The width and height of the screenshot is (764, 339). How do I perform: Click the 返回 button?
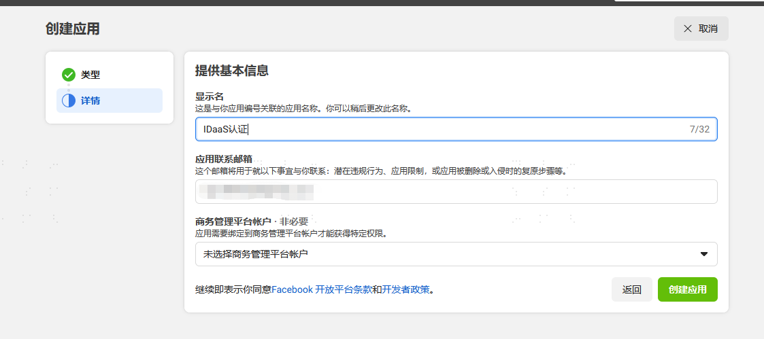click(x=631, y=289)
